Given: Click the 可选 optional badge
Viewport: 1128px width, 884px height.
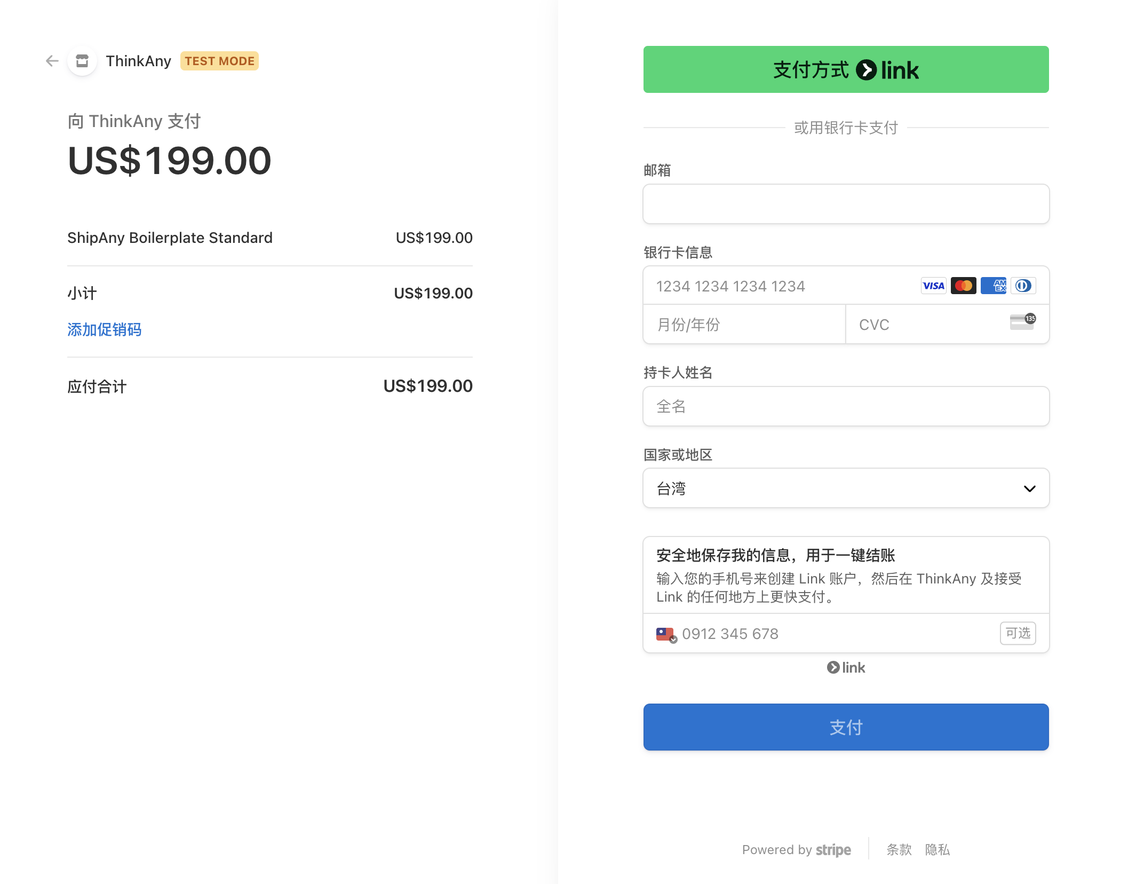Looking at the screenshot, I should pos(1018,633).
